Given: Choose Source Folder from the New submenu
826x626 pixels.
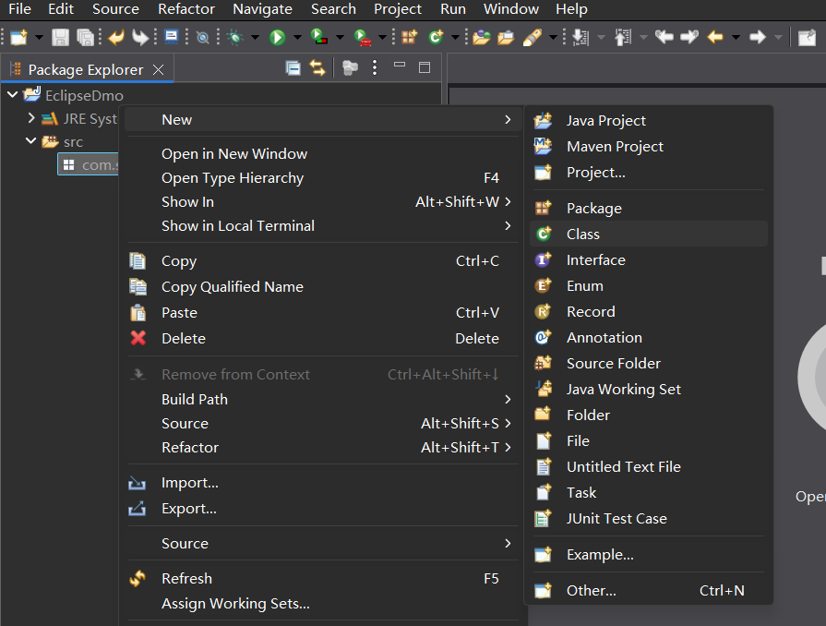Looking at the screenshot, I should [x=649, y=364].
